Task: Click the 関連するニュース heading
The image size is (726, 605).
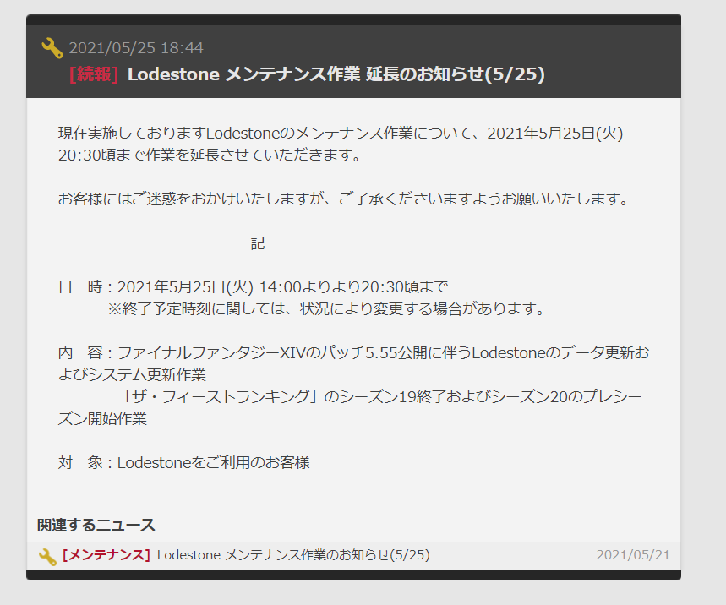Action: (x=96, y=525)
